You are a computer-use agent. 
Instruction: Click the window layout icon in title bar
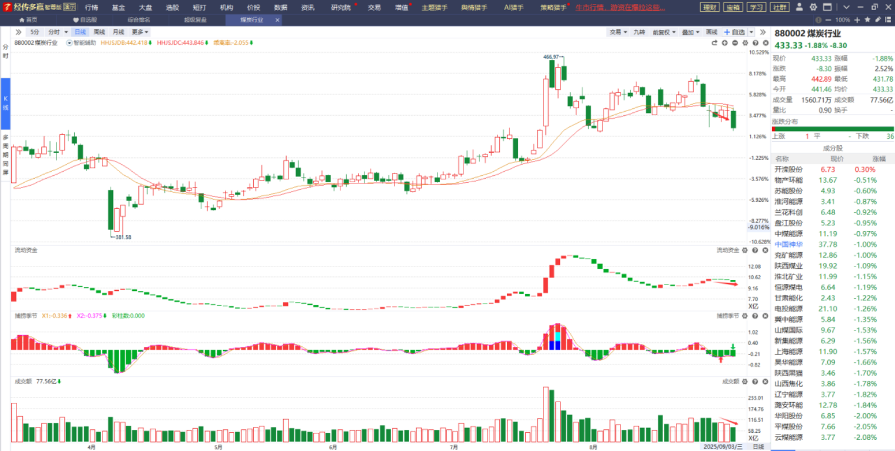(827, 7)
